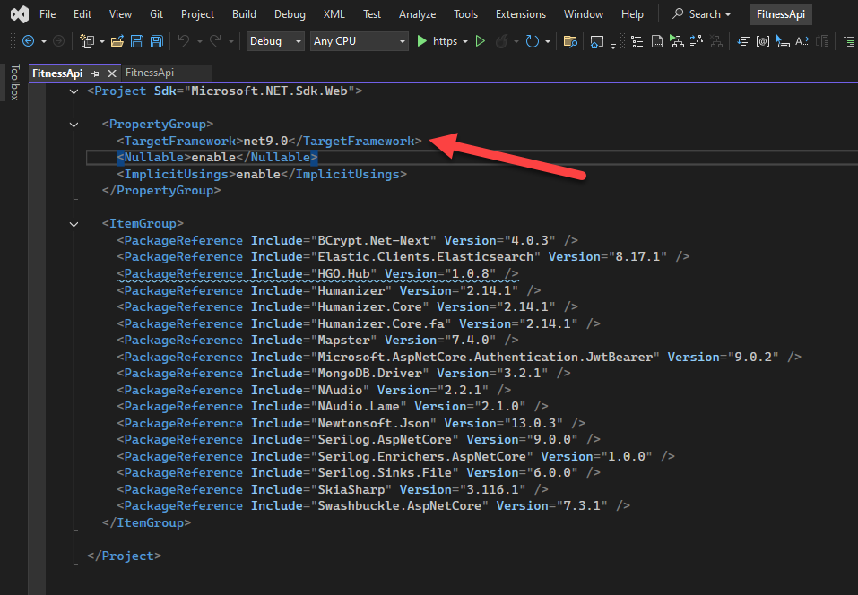Open the Extensions menu
858x595 pixels.
coord(520,13)
